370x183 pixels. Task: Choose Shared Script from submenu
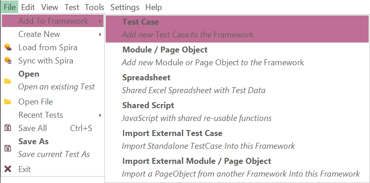237,112
